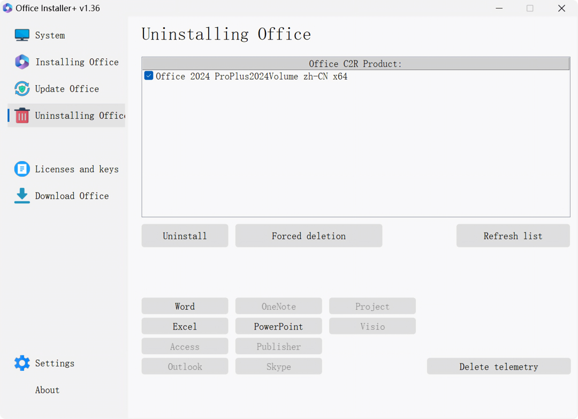Click the Uninstall button

[x=185, y=236]
